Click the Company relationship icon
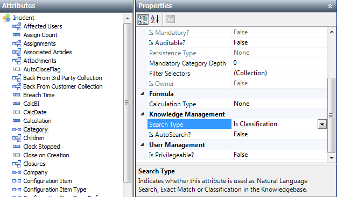 tap(17, 172)
